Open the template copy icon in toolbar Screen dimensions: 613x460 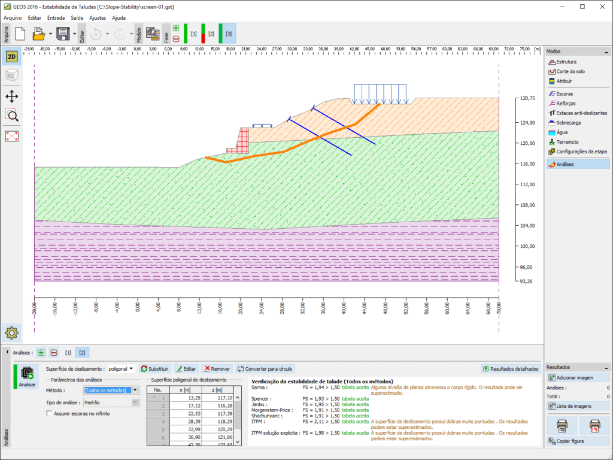coord(153,34)
